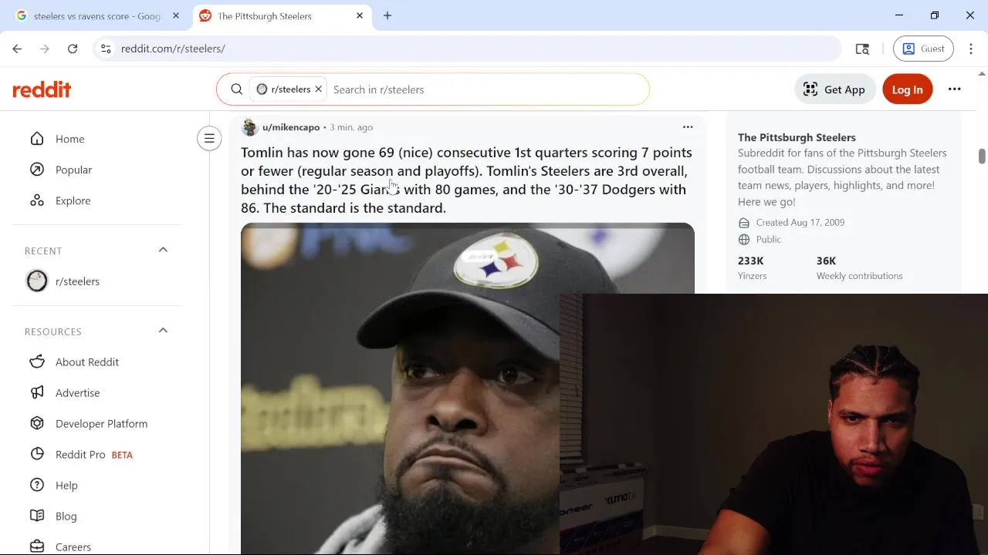Click the search magnifier icon
Screen dimensions: 988x555
pyautogui.click(x=237, y=89)
